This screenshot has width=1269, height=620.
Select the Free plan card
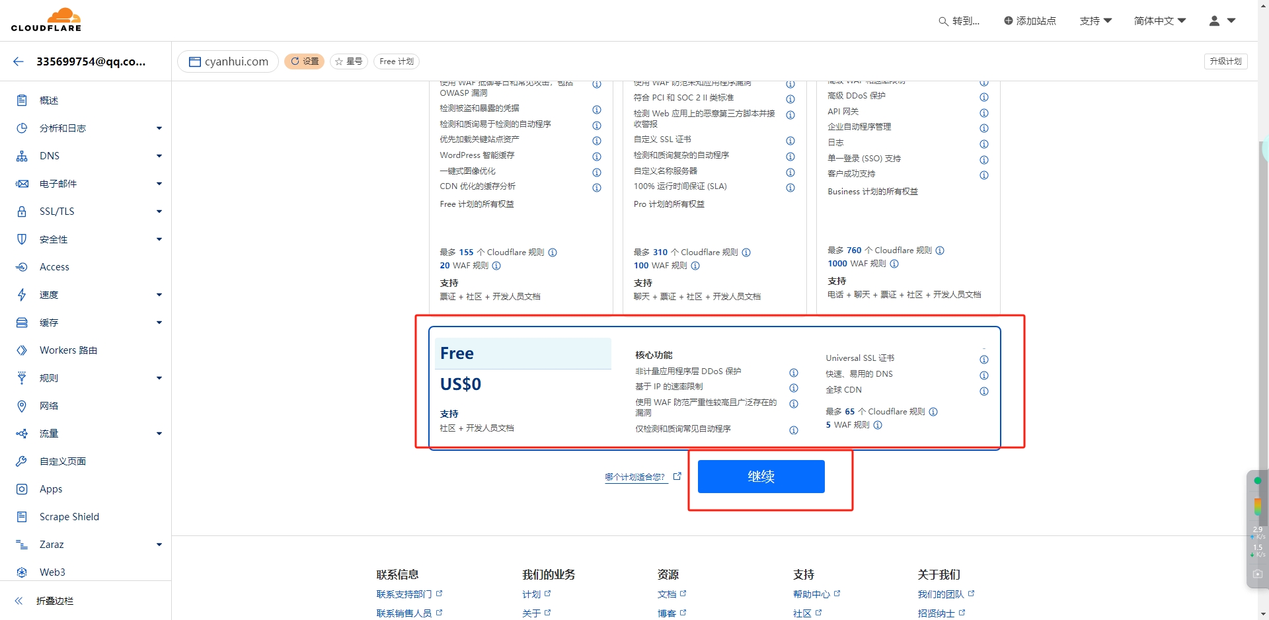(x=714, y=388)
